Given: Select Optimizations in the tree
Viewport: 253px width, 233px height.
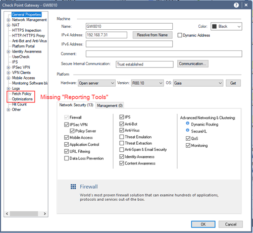Looking at the screenshot, I should 22,99.
